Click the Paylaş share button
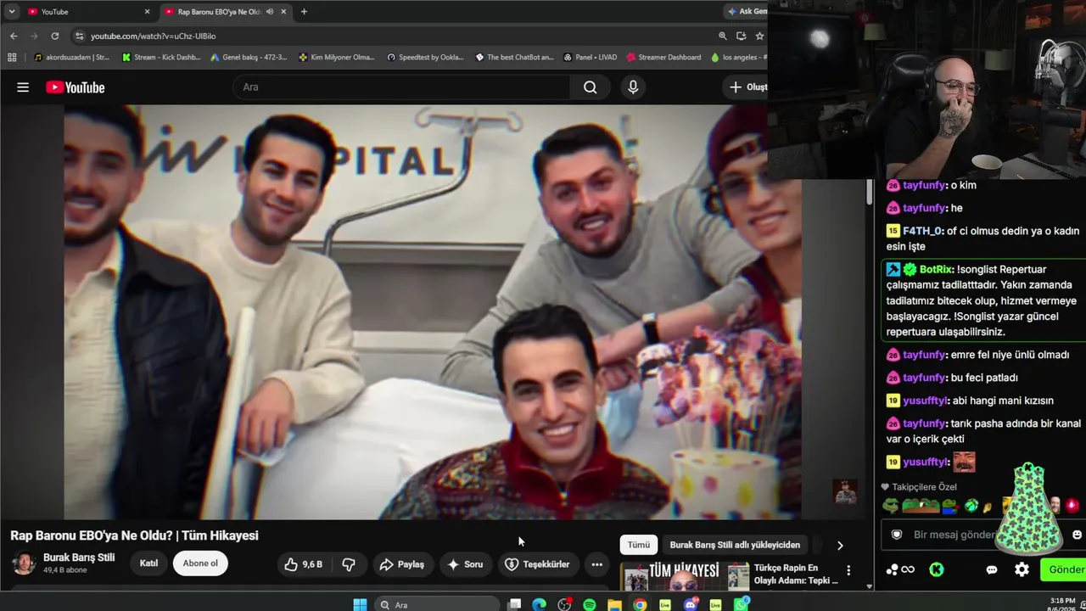The width and height of the screenshot is (1086, 611). coord(402,564)
